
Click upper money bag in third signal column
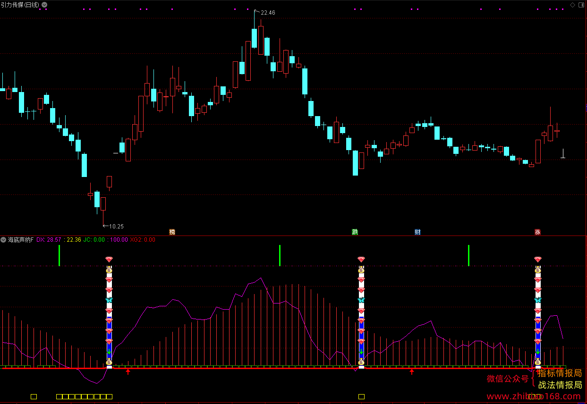pyautogui.click(x=538, y=270)
